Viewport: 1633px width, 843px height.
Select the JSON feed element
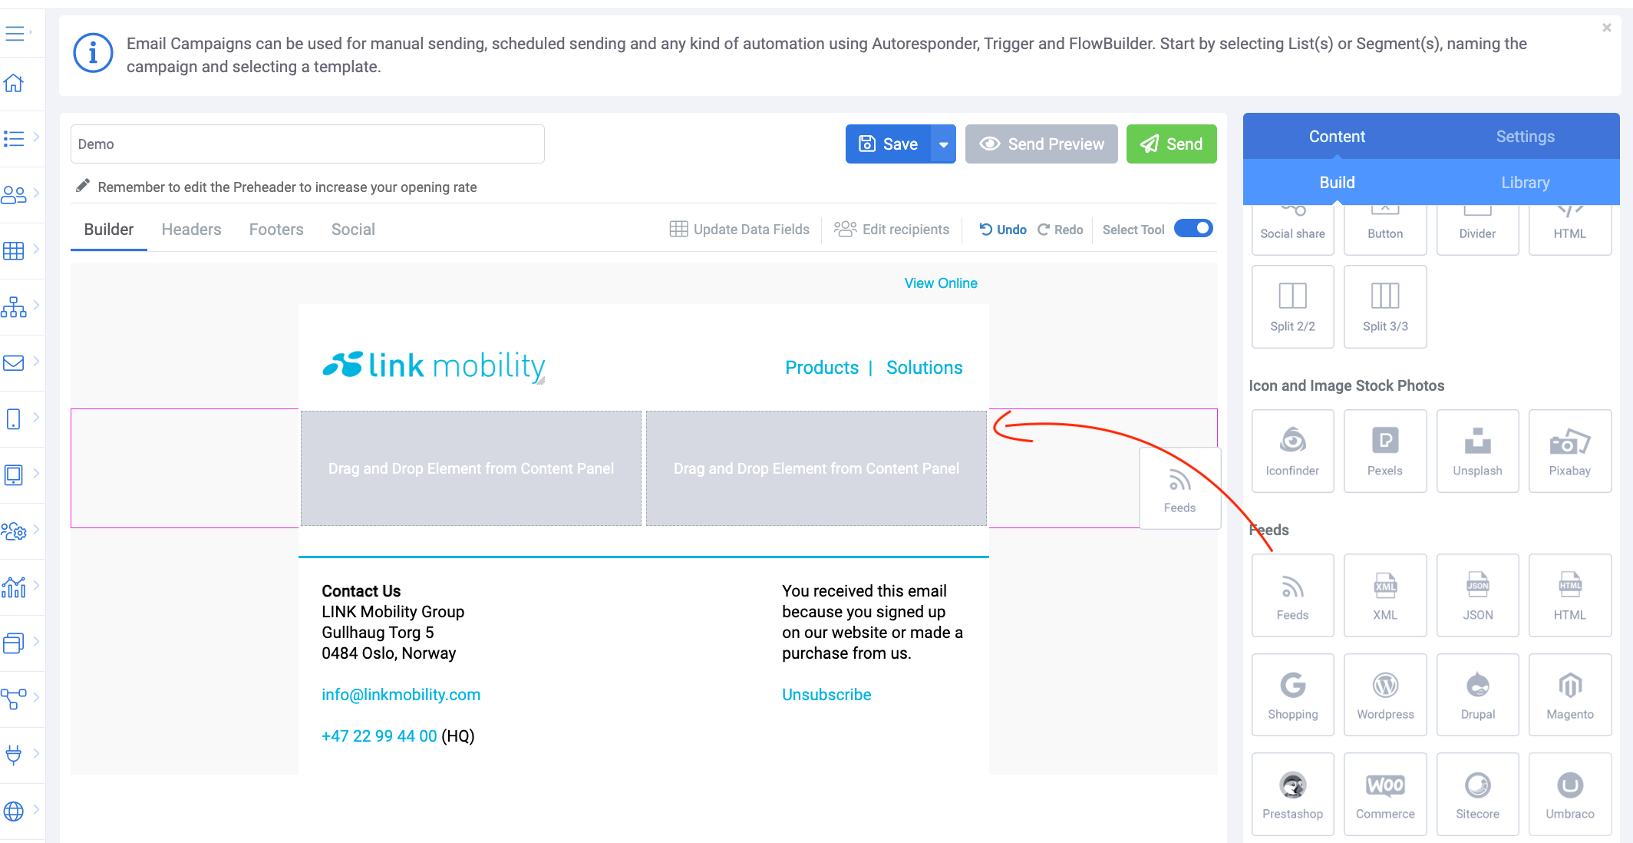[1477, 595]
